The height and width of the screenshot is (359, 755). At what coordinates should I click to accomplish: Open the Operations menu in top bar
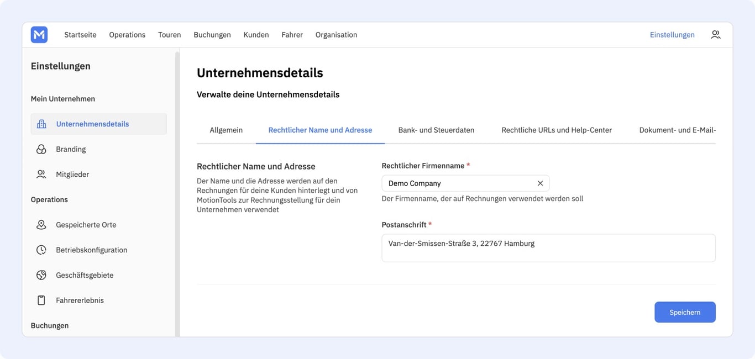tap(127, 34)
